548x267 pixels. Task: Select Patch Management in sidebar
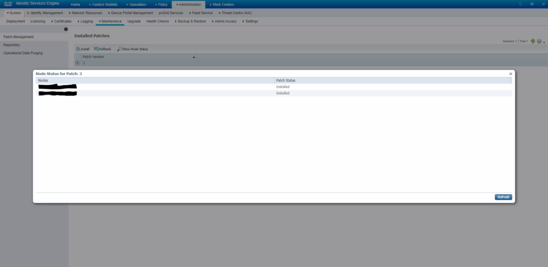pos(34,37)
